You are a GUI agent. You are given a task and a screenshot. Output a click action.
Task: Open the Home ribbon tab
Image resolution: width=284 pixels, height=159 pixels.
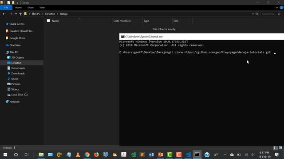point(19,8)
